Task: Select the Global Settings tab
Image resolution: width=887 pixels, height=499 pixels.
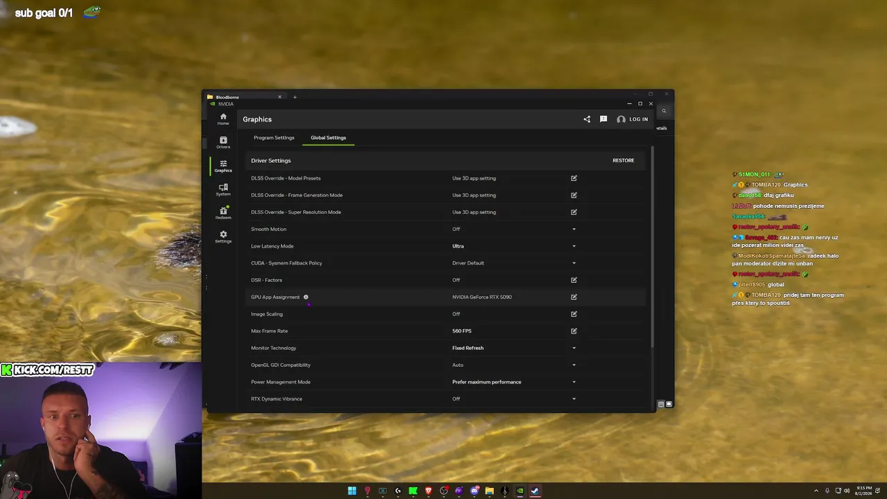Action: point(328,137)
